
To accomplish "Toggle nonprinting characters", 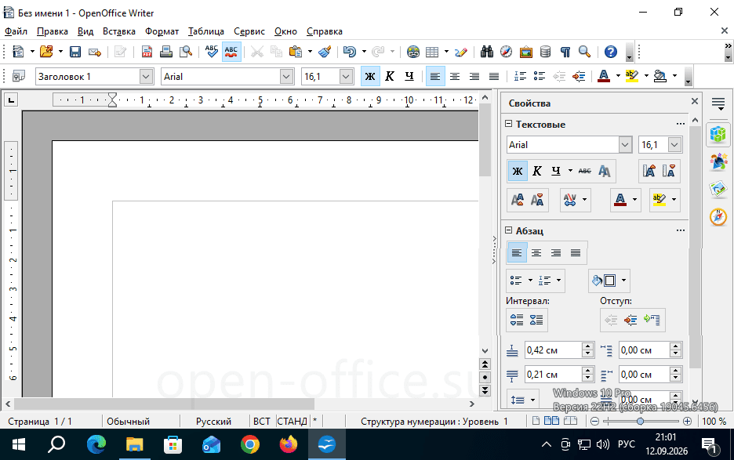I will point(565,52).
